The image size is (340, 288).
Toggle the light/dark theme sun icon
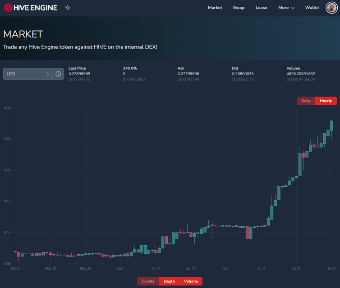tap(68, 8)
